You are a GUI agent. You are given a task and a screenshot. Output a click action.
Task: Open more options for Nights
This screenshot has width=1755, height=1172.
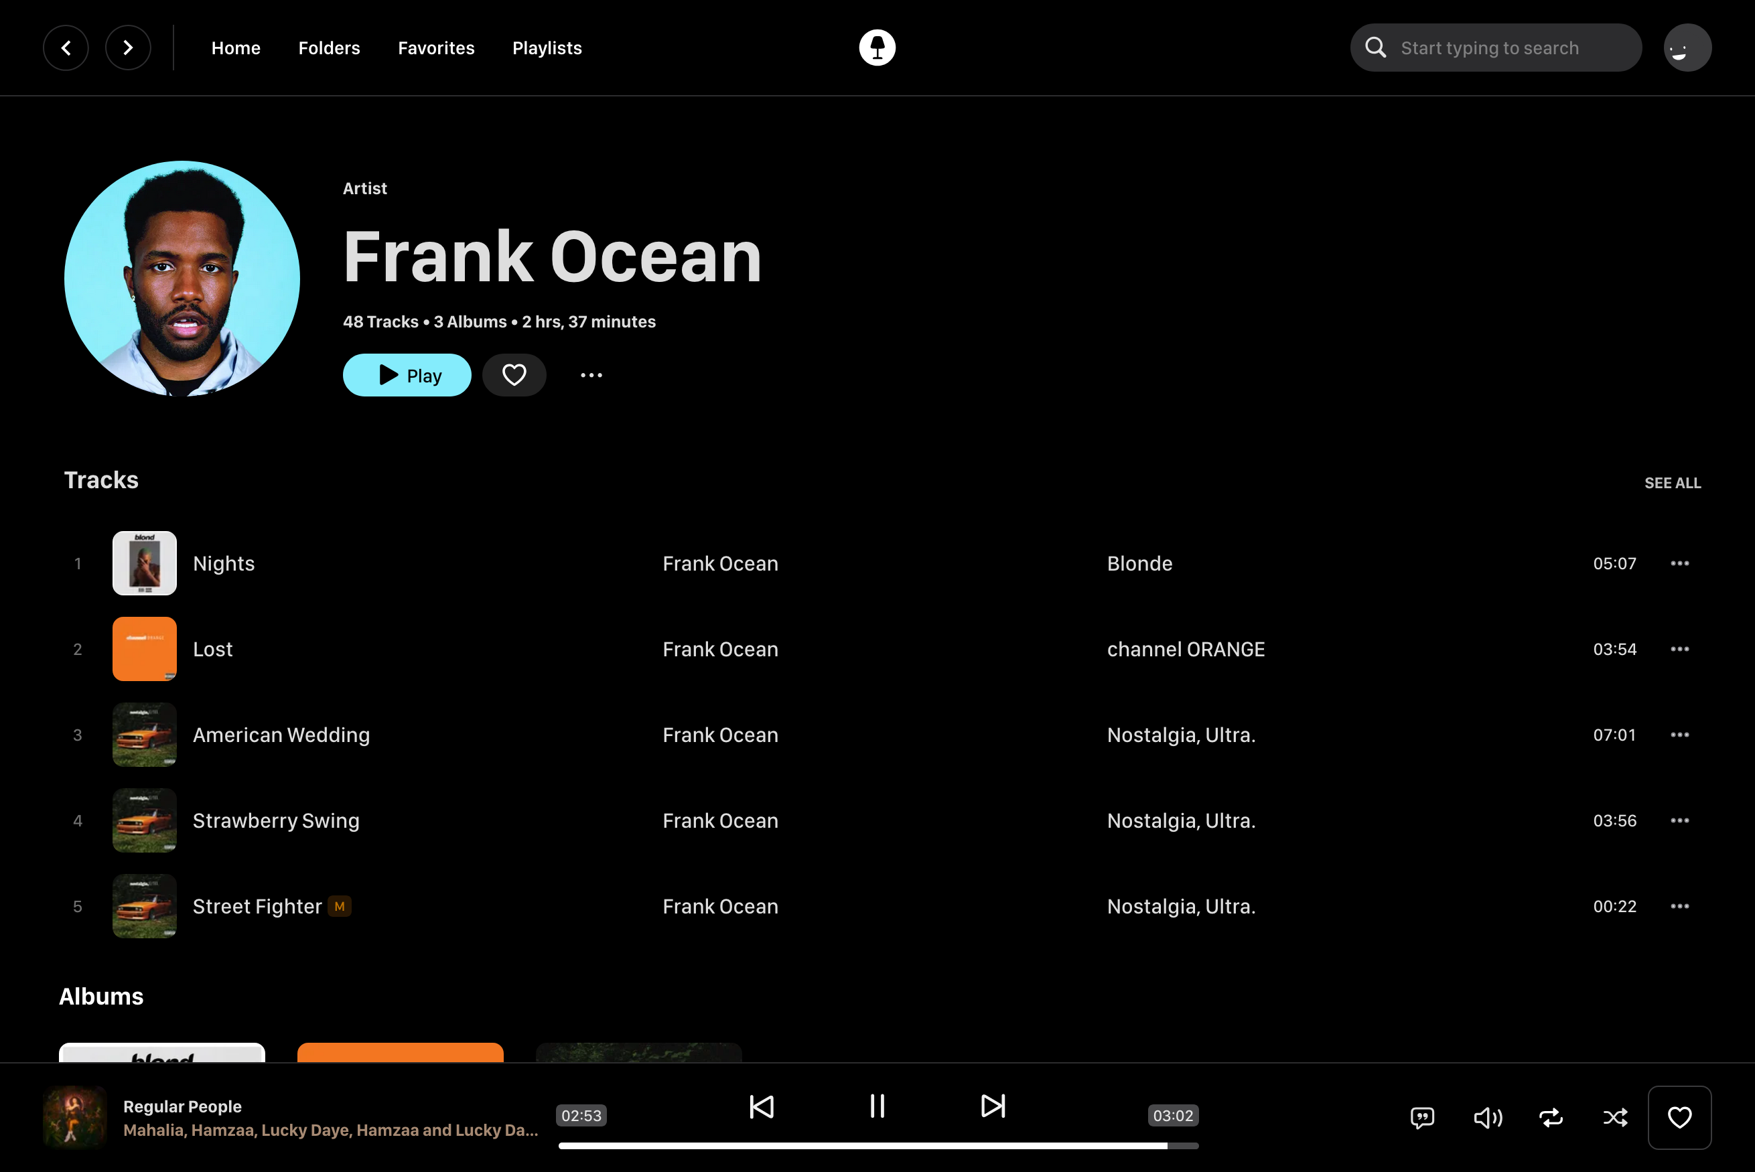(x=1679, y=564)
